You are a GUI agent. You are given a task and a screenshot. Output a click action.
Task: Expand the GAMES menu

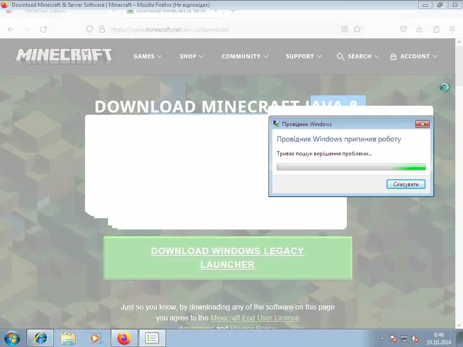(x=147, y=56)
